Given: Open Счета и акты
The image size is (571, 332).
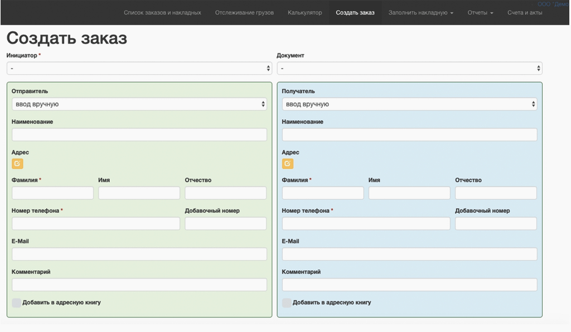Looking at the screenshot, I should coord(525,13).
